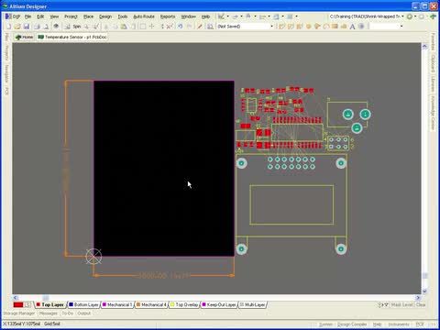The image size is (440, 330).
Task: Click the Design Compiler status bar button
Action: point(352,324)
